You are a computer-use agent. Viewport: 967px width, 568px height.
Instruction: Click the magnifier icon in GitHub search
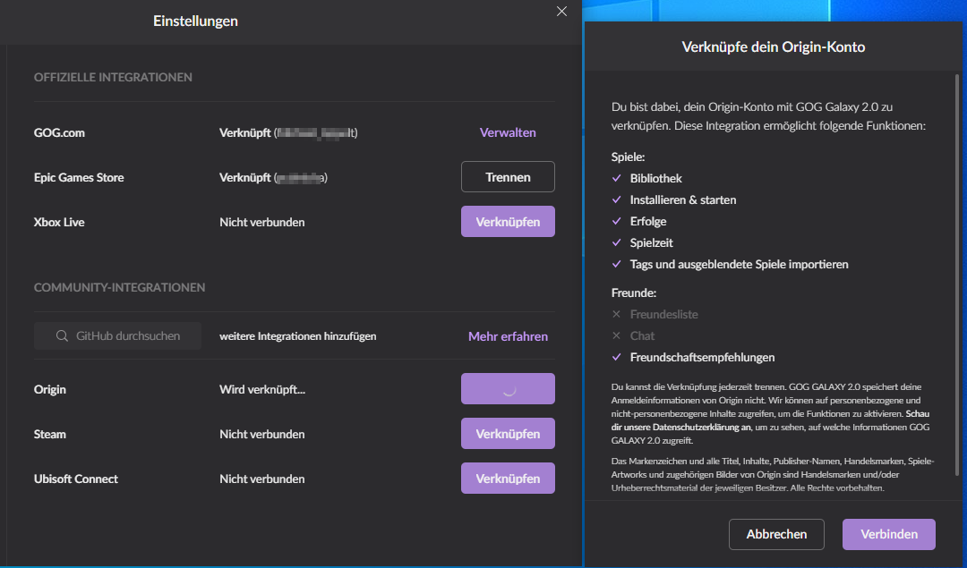pos(62,336)
